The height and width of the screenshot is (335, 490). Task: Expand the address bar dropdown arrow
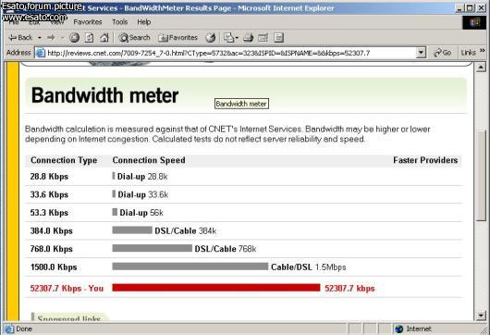tap(421, 53)
